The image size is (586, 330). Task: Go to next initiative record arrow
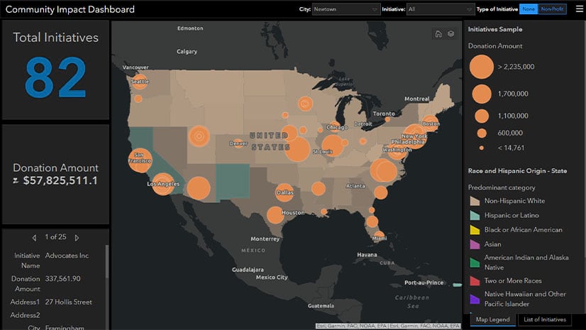pyautogui.click(x=77, y=238)
